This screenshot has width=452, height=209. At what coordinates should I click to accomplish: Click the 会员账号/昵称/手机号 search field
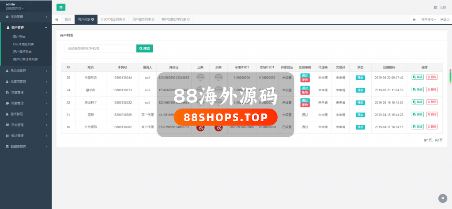tap(100, 49)
